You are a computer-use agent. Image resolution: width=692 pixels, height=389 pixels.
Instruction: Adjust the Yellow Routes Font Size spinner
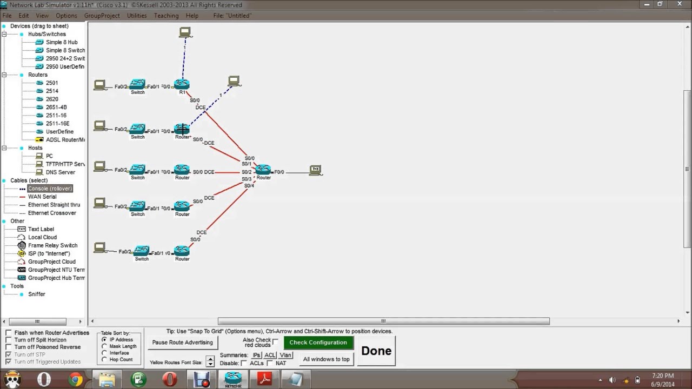click(x=210, y=362)
